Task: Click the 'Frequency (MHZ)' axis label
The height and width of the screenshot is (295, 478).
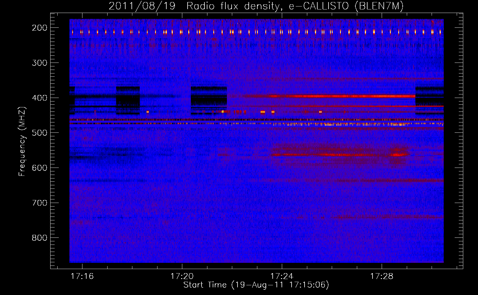Action: coord(22,141)
